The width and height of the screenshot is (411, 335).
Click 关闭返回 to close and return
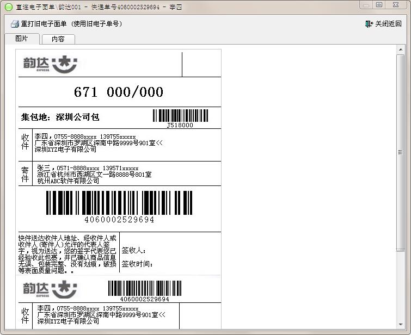(388, 24)
